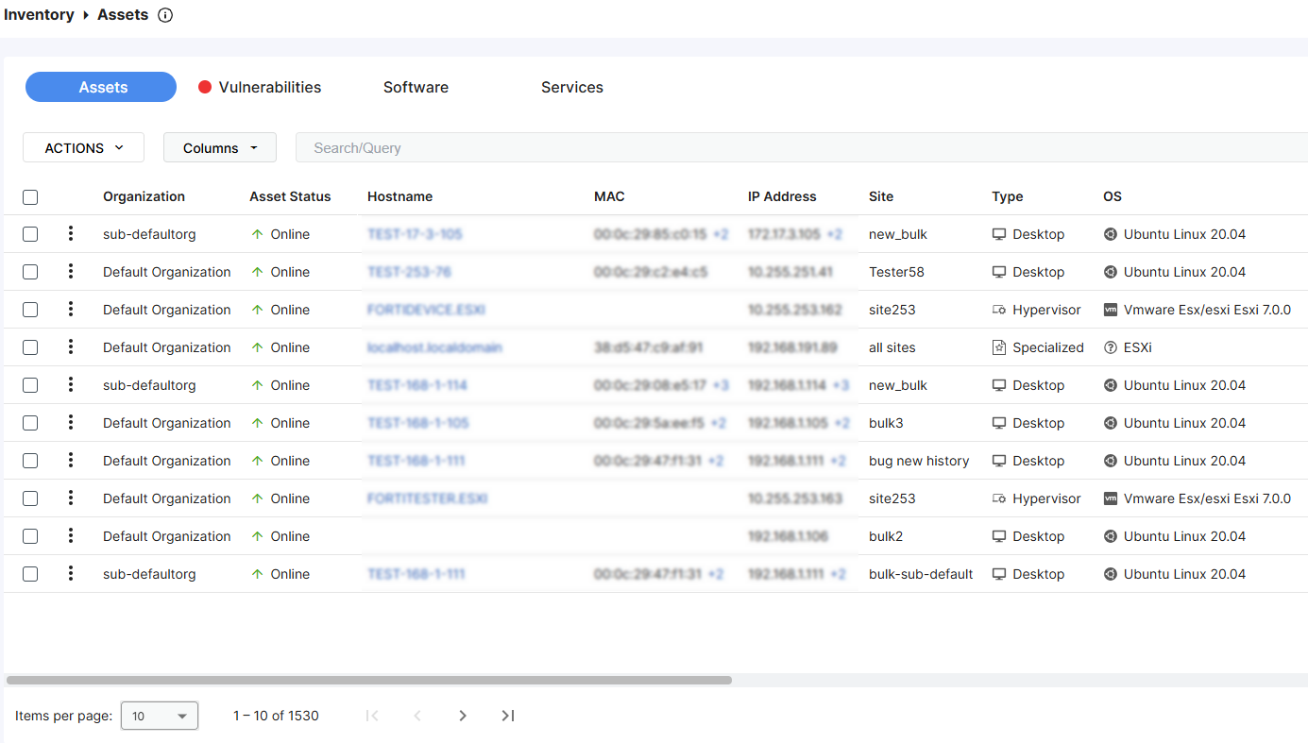Open three-dot menu for bulk-sub-default row
Viewport: 1308px width, 743px height.
point(71,574)
